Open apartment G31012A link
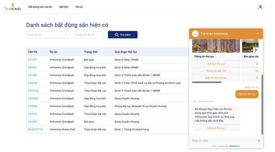The image size is (275, 152). 33,91
